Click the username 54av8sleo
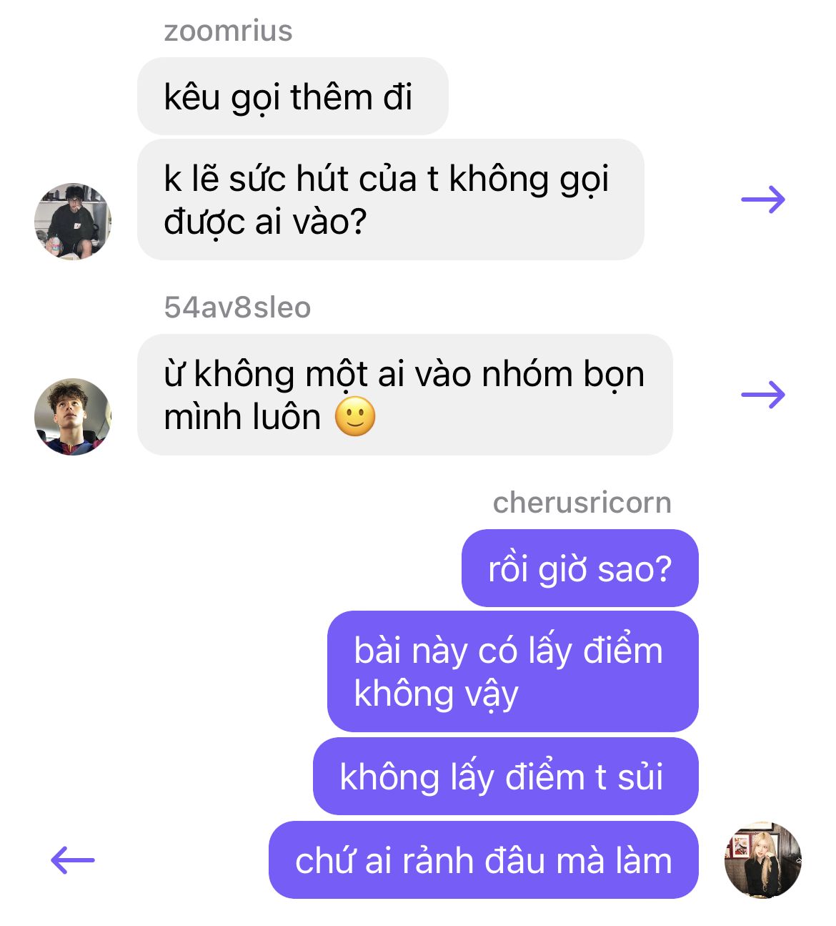This screenshot has width=836, height=926. 237,307
